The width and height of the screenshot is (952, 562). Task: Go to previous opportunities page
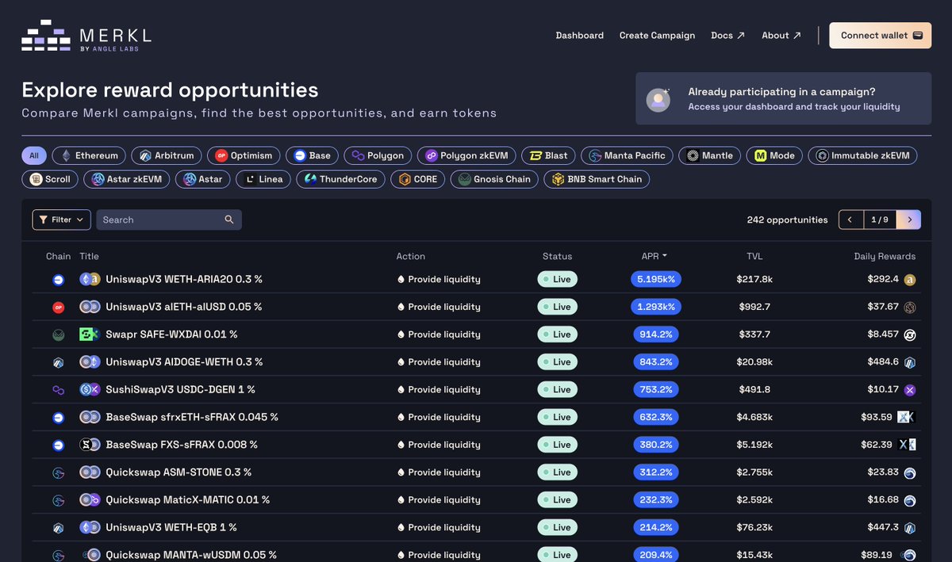tap(850, 220)
